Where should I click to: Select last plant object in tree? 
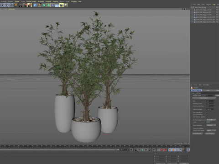tap(205, 22)
